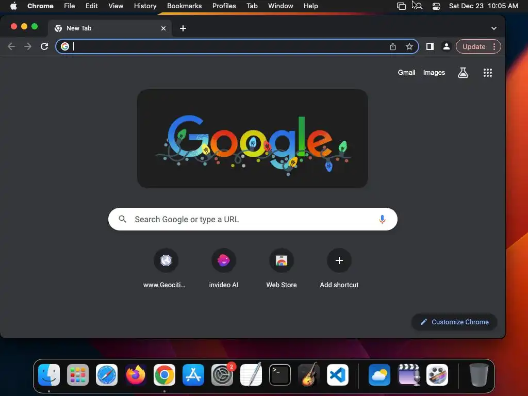
Task: Open the History menu
Action: (x=145, y=6)
